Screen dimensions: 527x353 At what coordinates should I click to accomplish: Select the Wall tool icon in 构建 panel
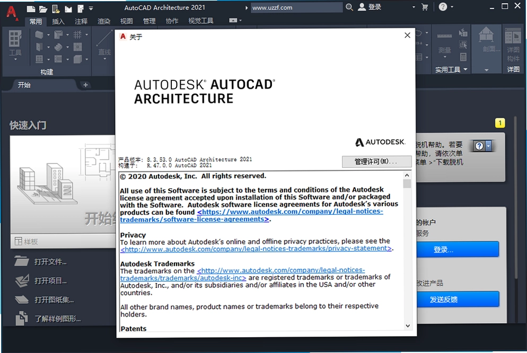pyautogui.click(x=39, y=34)
